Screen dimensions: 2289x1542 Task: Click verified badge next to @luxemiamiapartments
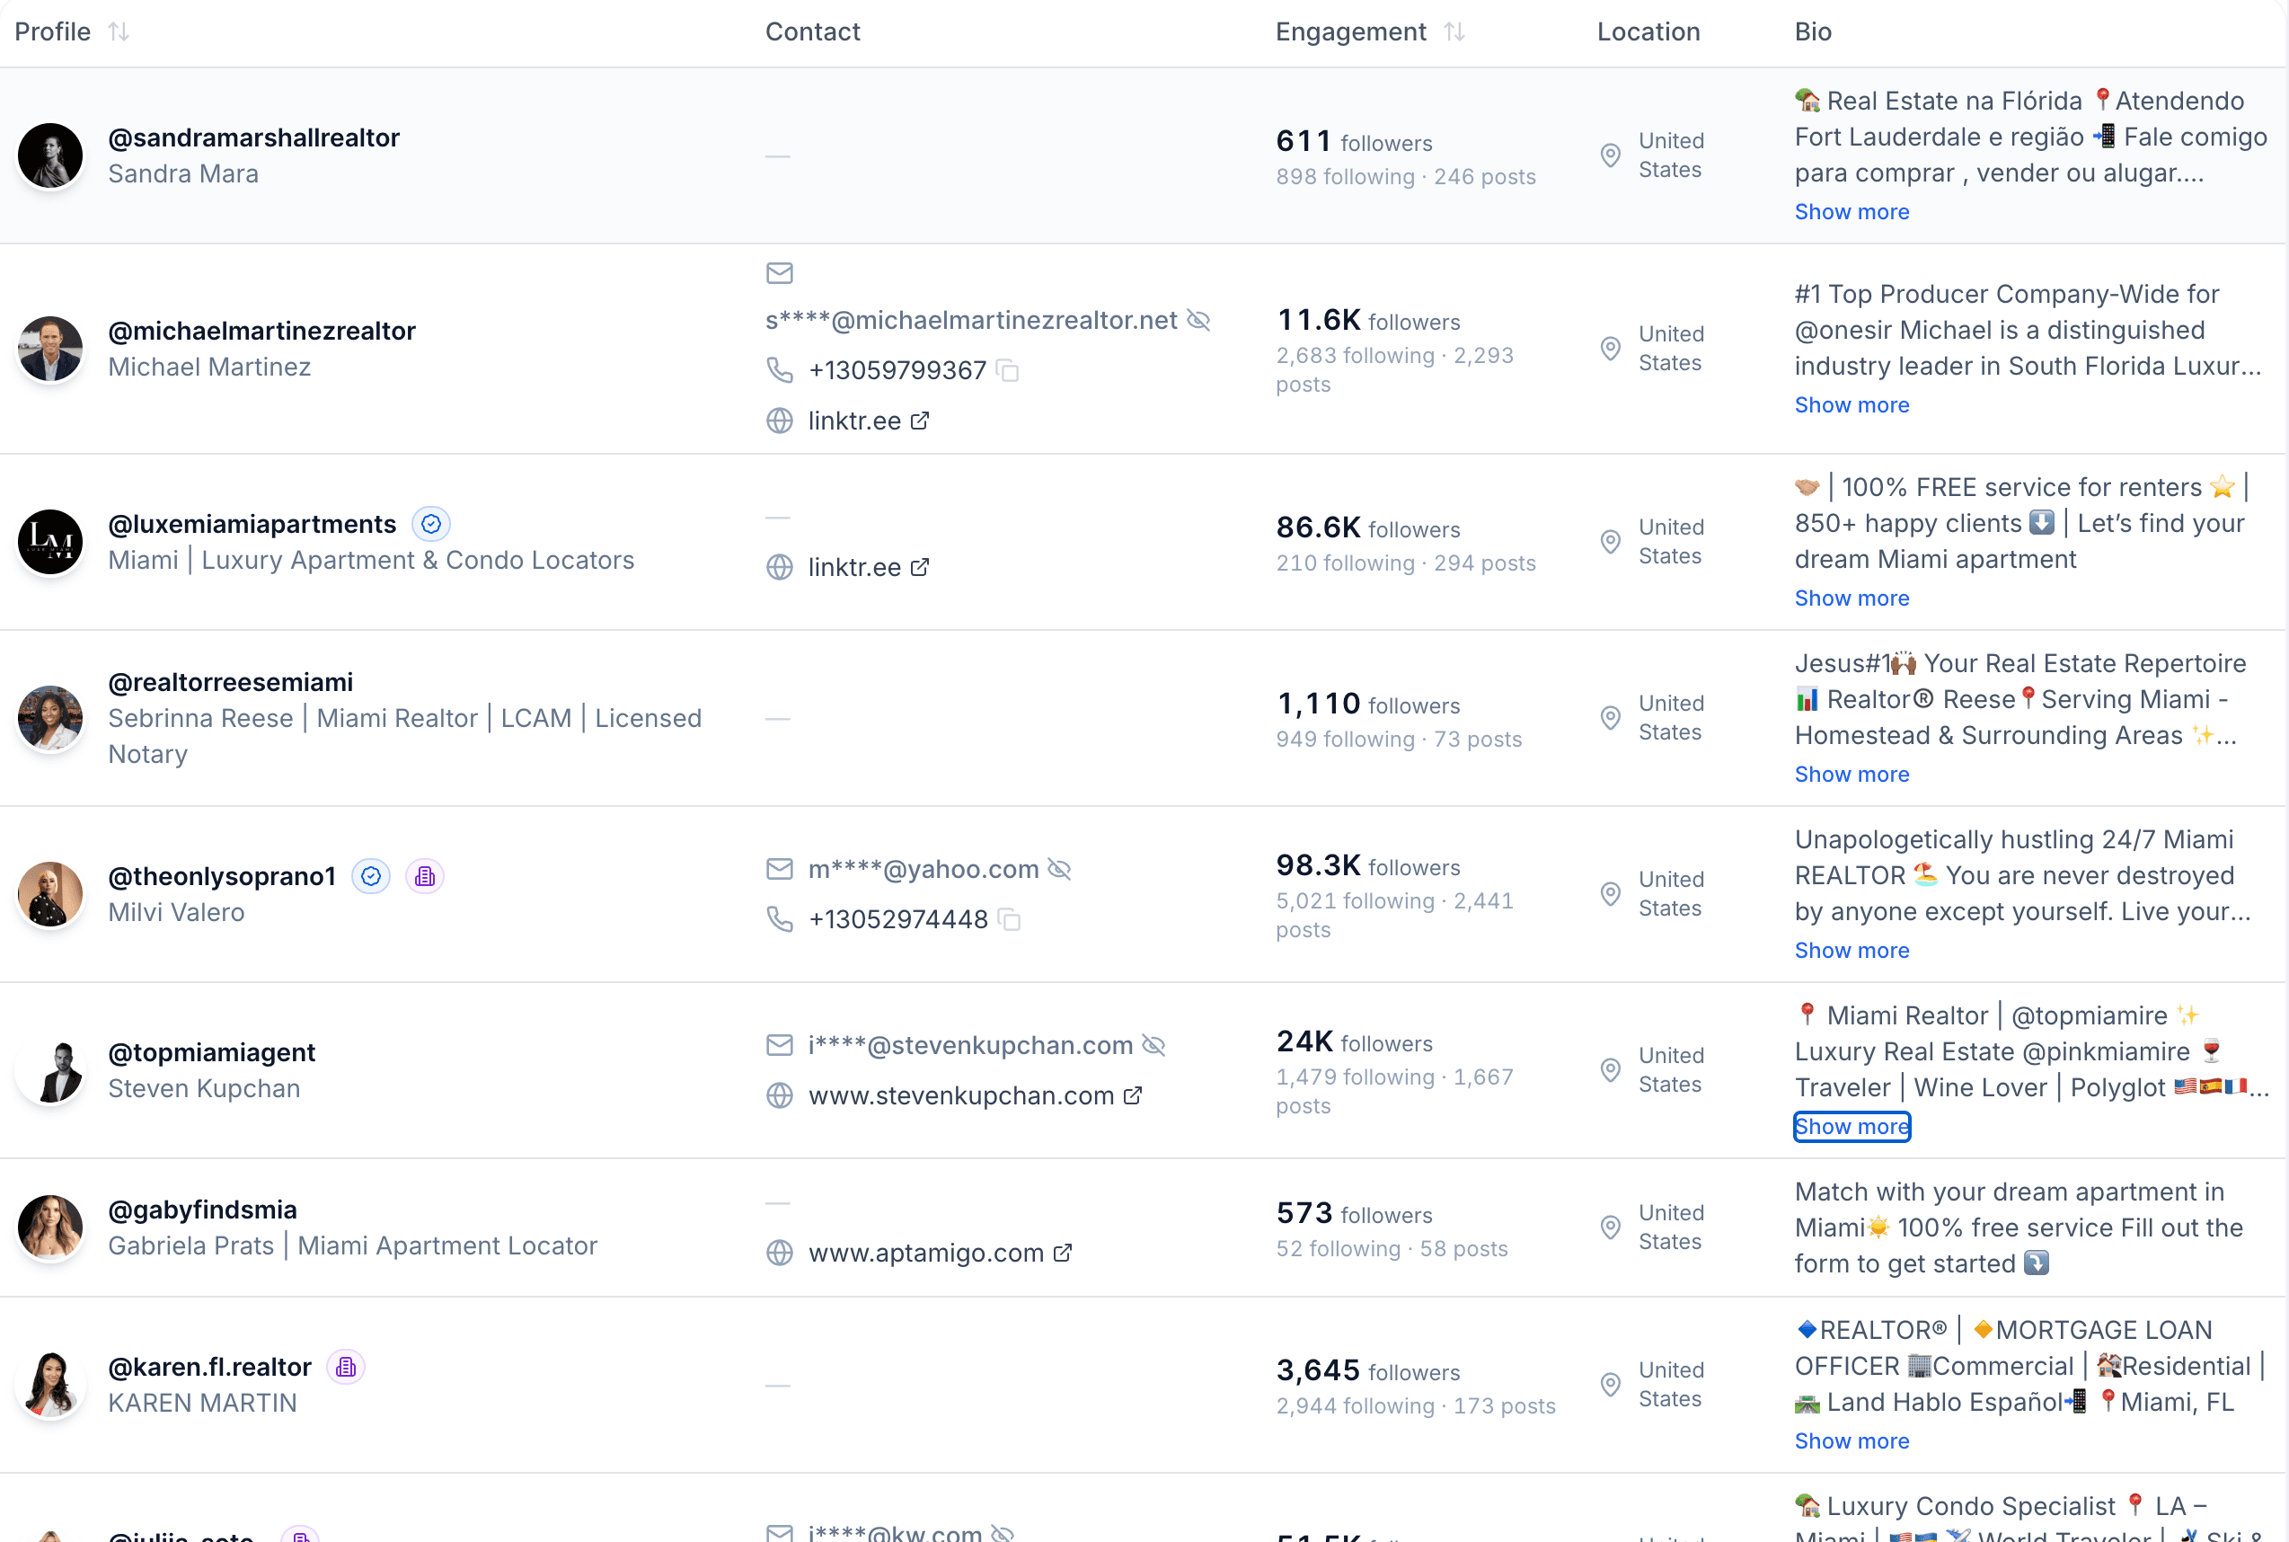click(430, 524)
